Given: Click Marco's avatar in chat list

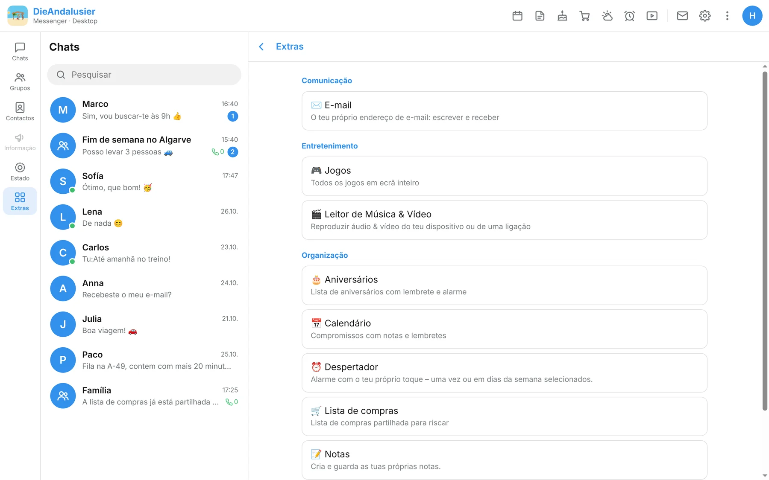Looking at the screenshot, I should tap(63, 110).
